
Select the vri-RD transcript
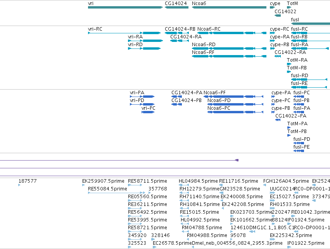(x=144, y=48)
